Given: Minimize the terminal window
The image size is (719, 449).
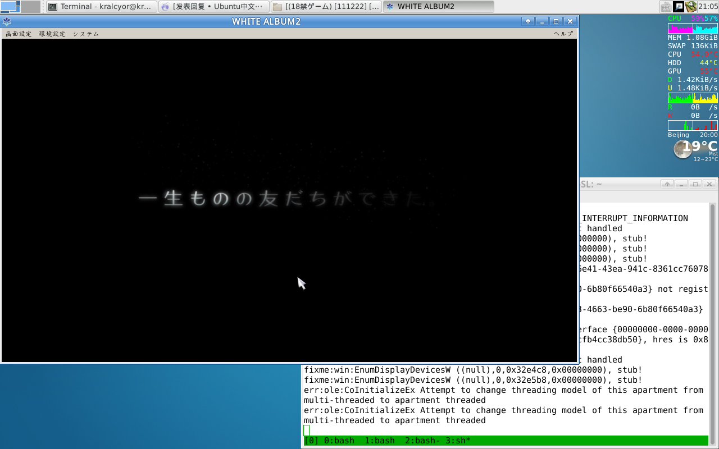Looking at the screenshot, I should [x=681, y=184].
